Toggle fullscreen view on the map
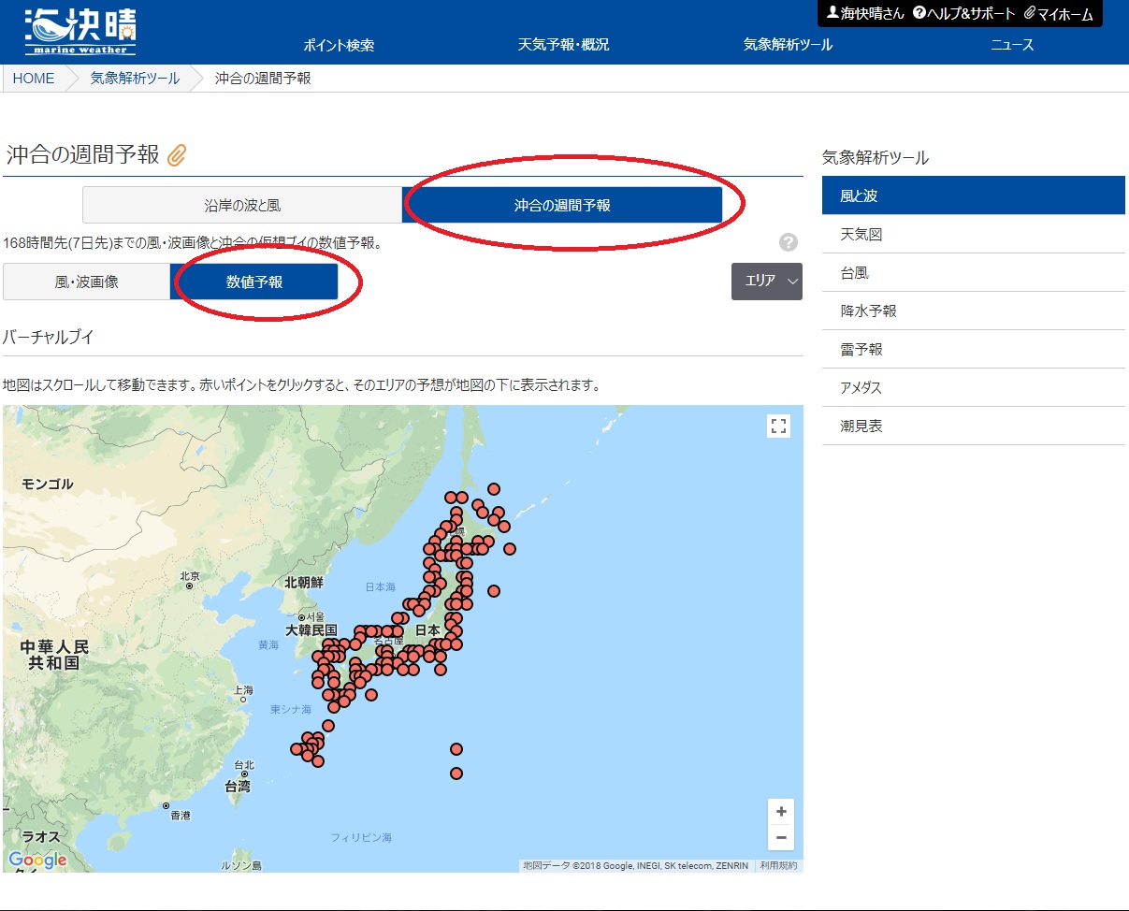 [x=778, y=427]
